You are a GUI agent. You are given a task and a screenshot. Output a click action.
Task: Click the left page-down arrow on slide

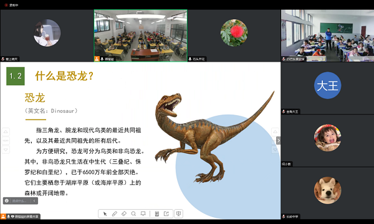tap(6, 149)
